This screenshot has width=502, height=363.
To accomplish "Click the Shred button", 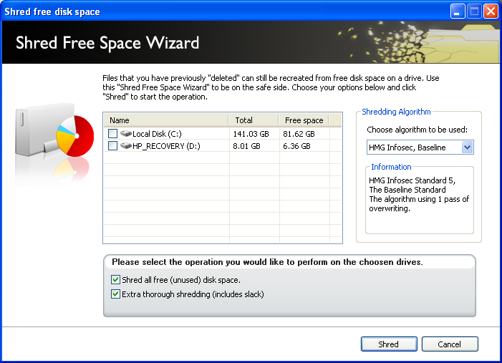I will (389, 344).
